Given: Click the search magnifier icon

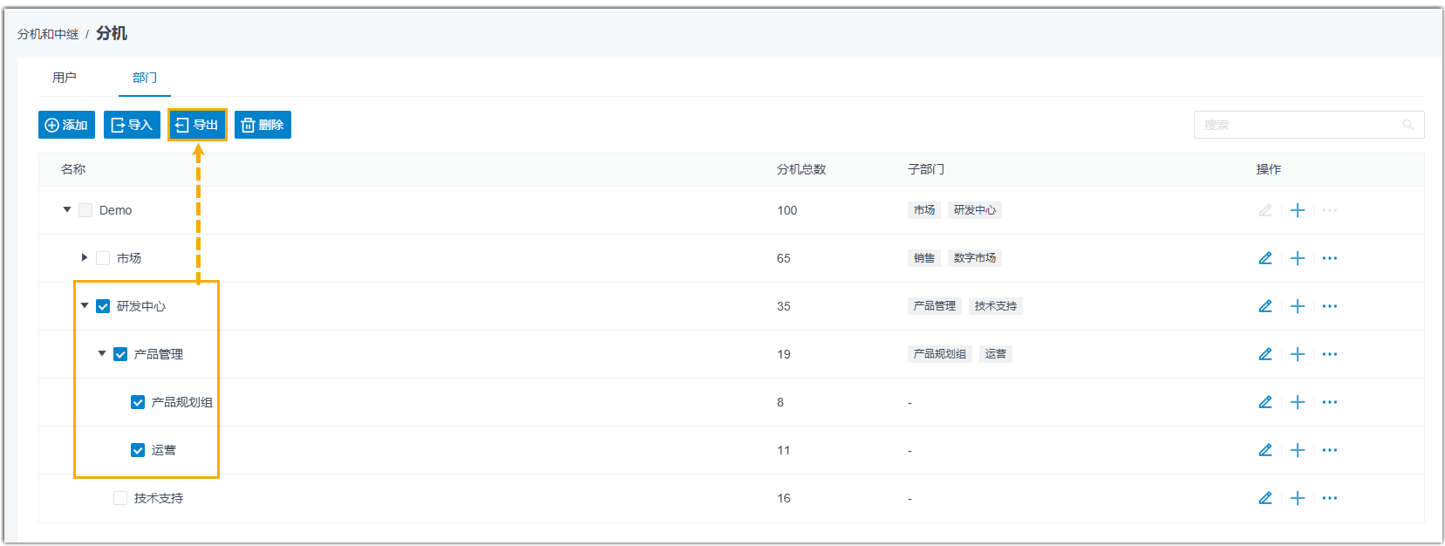Looking at the screenshot, I should click(1408, 125).
